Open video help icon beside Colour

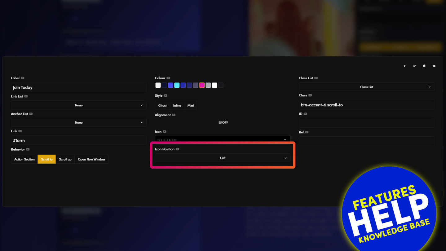pyautogui.click(x=168, y=78)
